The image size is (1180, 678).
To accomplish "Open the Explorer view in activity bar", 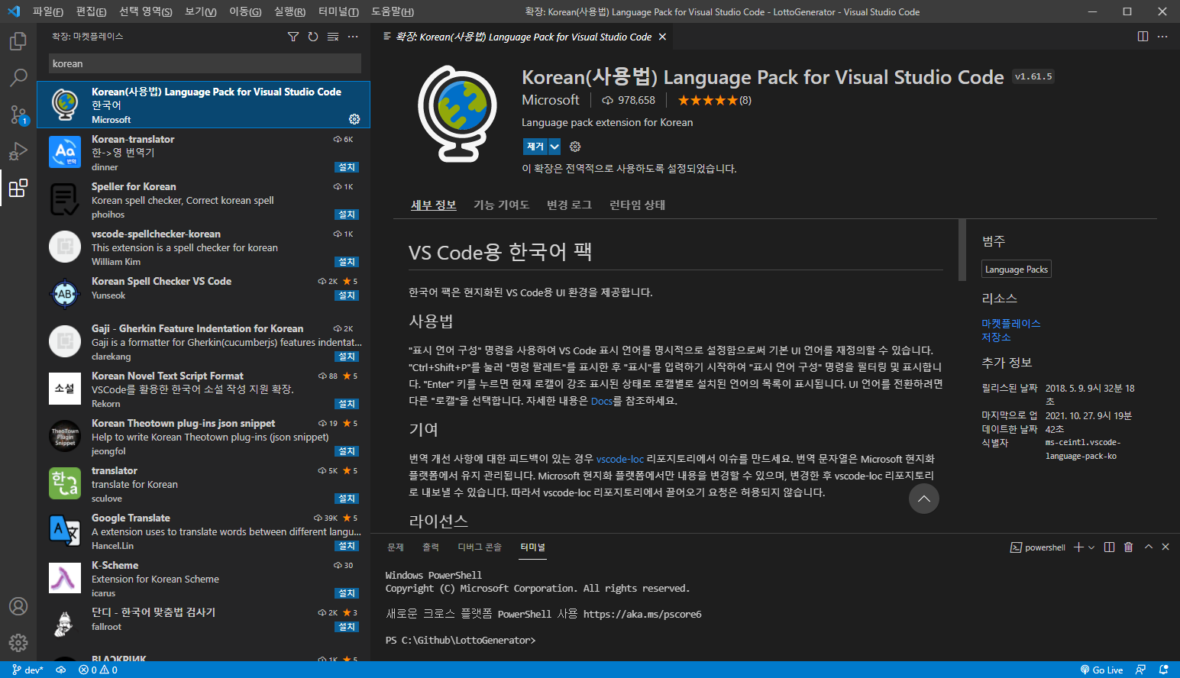I will 18,40.
